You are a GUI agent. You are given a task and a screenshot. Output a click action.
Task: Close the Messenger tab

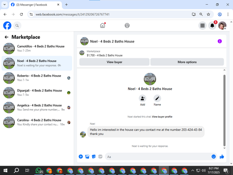58,5
